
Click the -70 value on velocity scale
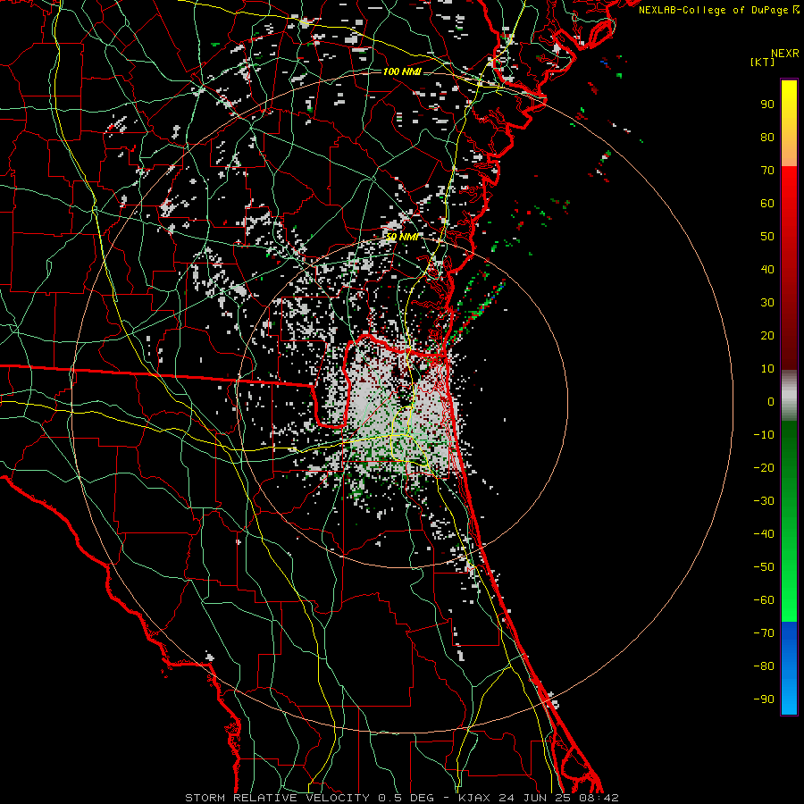coord(764,633)
